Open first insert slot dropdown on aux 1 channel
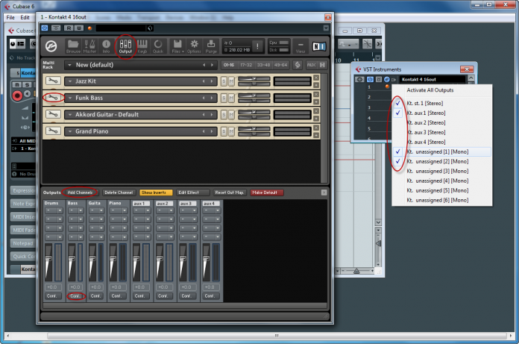The width and height of the screenshot is (519, 344). pos(148,210)
